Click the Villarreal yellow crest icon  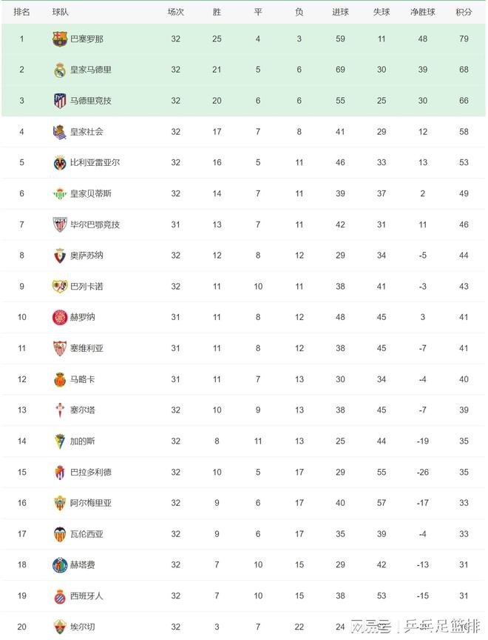click(x=60, y=162)
